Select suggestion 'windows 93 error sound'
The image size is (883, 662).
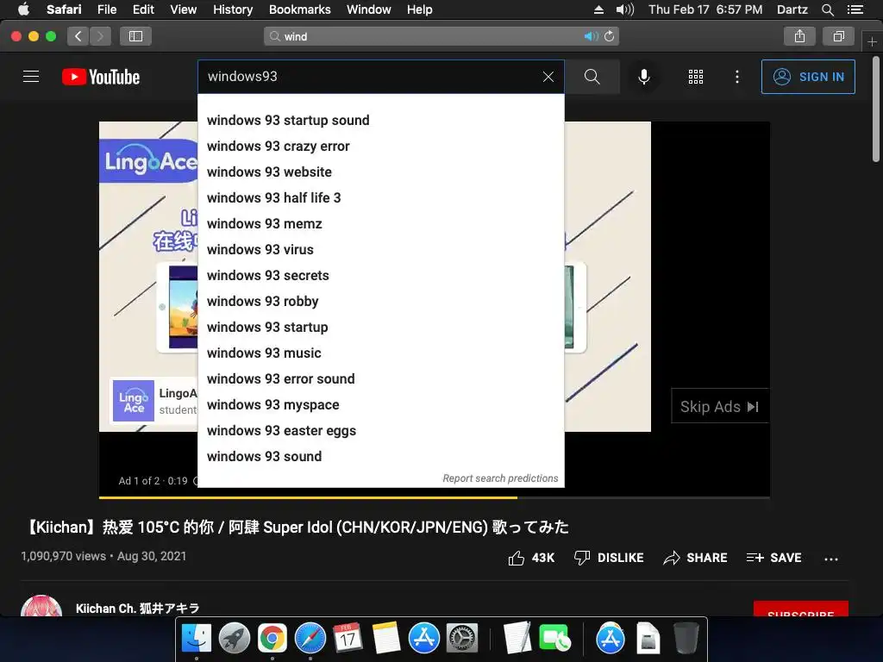380,379
